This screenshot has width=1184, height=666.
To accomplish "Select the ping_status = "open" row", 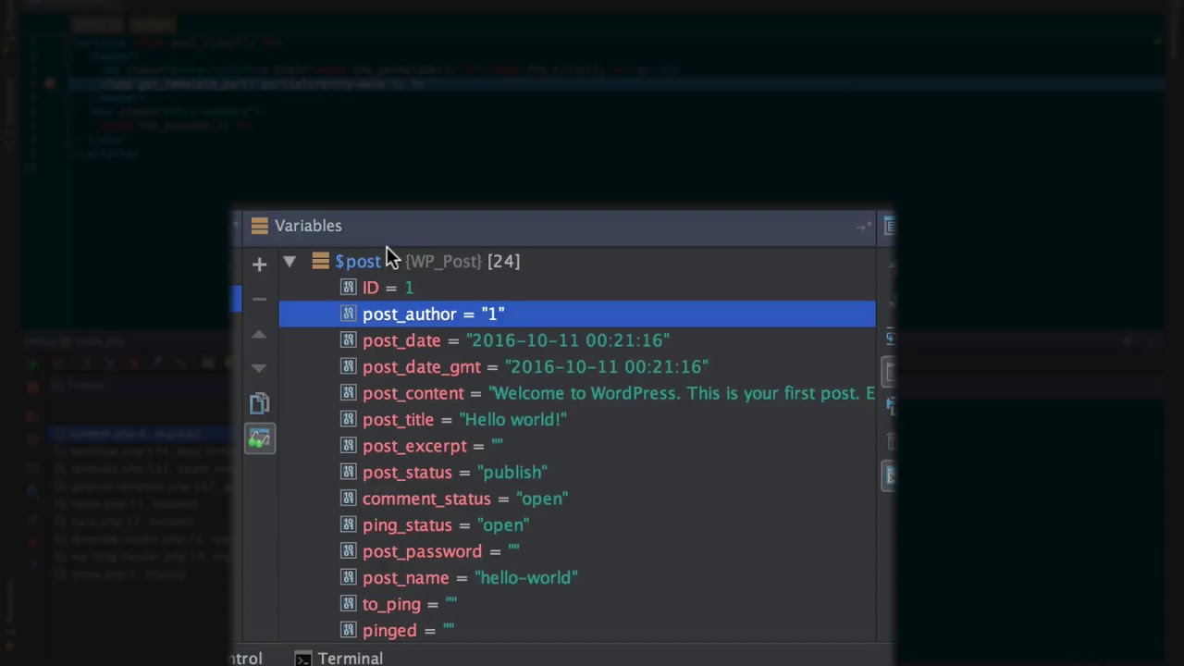I will tap(577, 525).
